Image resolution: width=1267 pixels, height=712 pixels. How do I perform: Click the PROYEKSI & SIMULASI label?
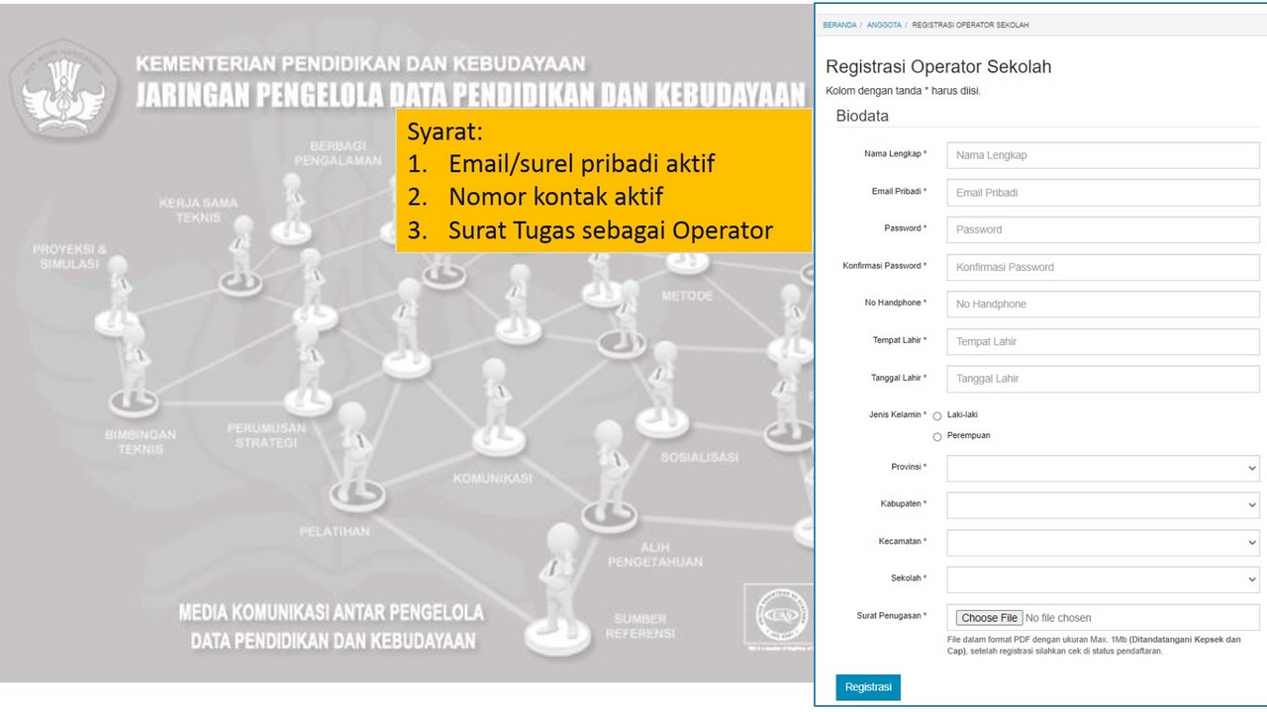click(x=69, y=257)
